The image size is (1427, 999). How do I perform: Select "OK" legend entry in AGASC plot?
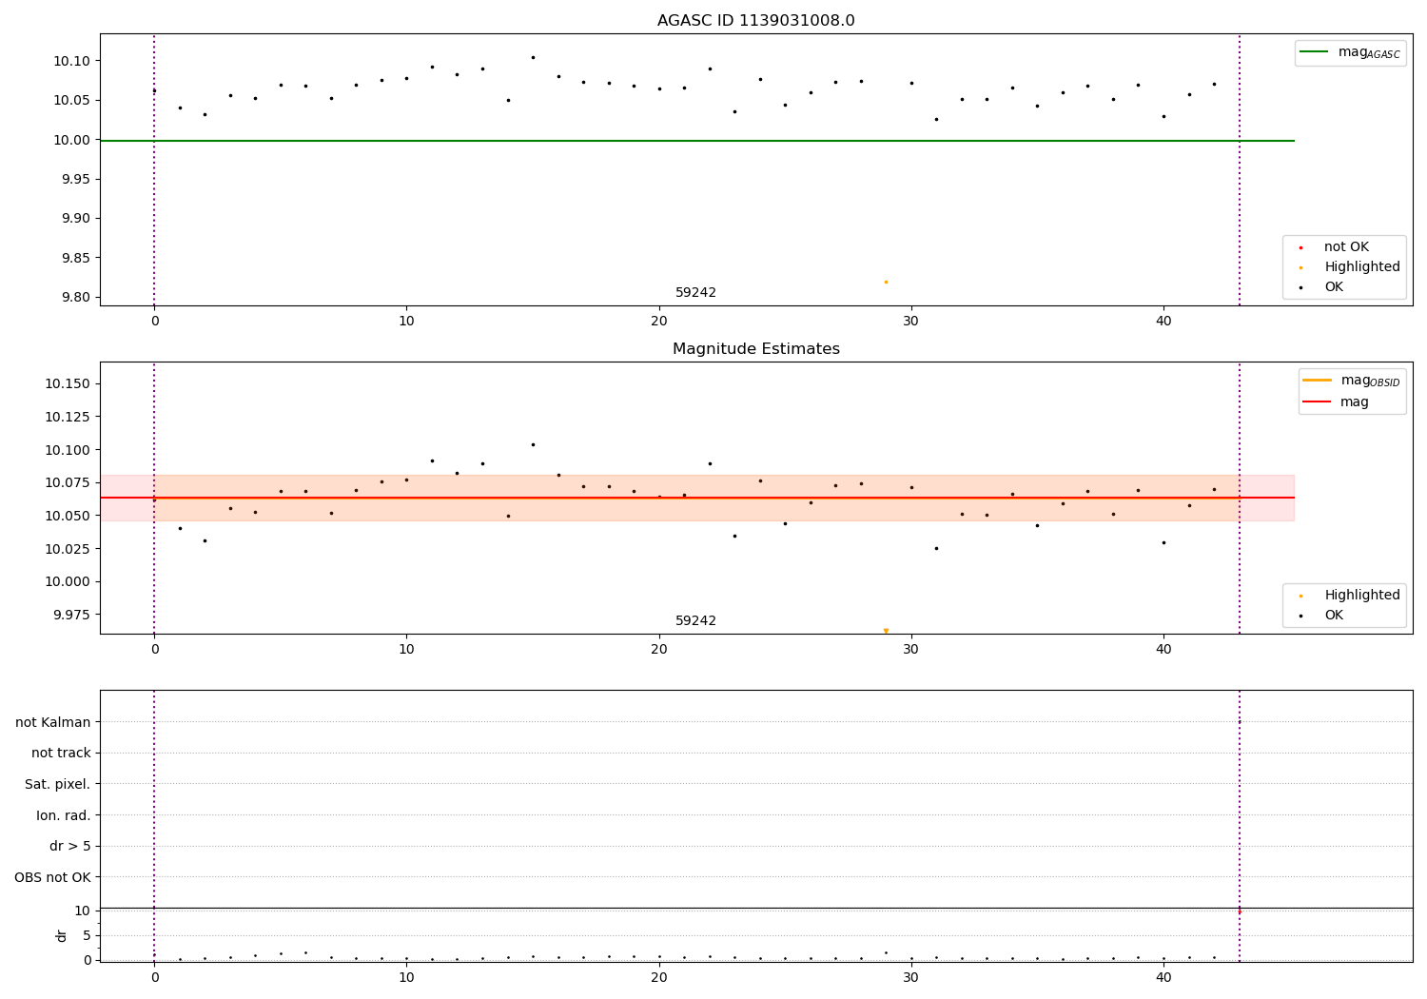tap(1322, 287)
